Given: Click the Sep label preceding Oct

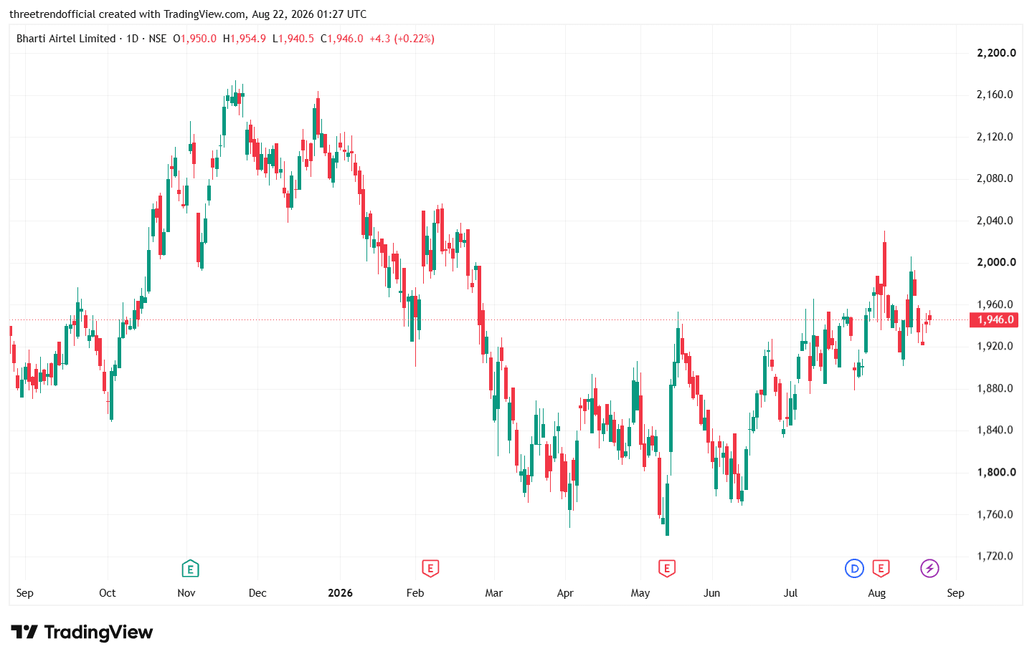Looking at the screenshot, I should [x=25, y=593].
